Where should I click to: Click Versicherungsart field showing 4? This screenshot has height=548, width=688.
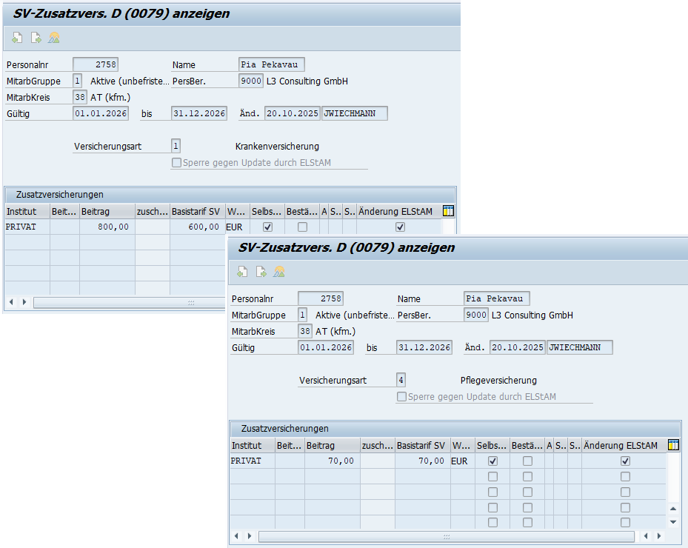pyautogui.click(x=401, y=381)
